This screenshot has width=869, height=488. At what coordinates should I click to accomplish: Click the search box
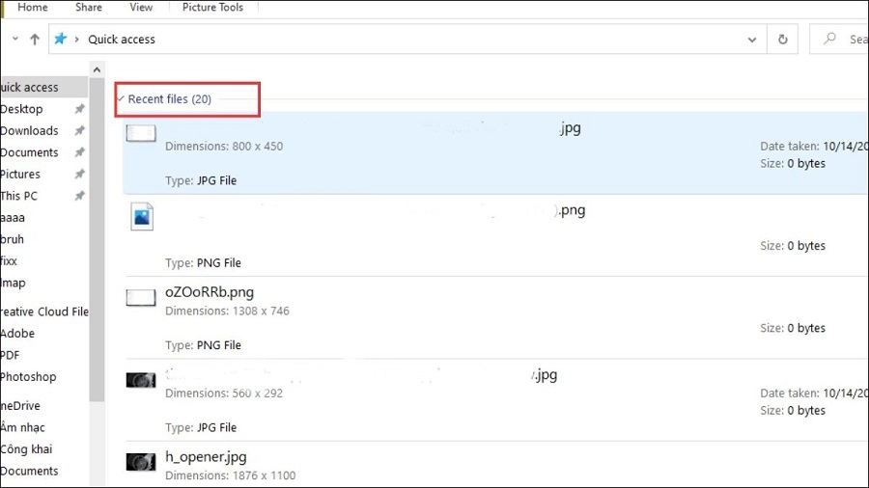click(x=839, y=40)
